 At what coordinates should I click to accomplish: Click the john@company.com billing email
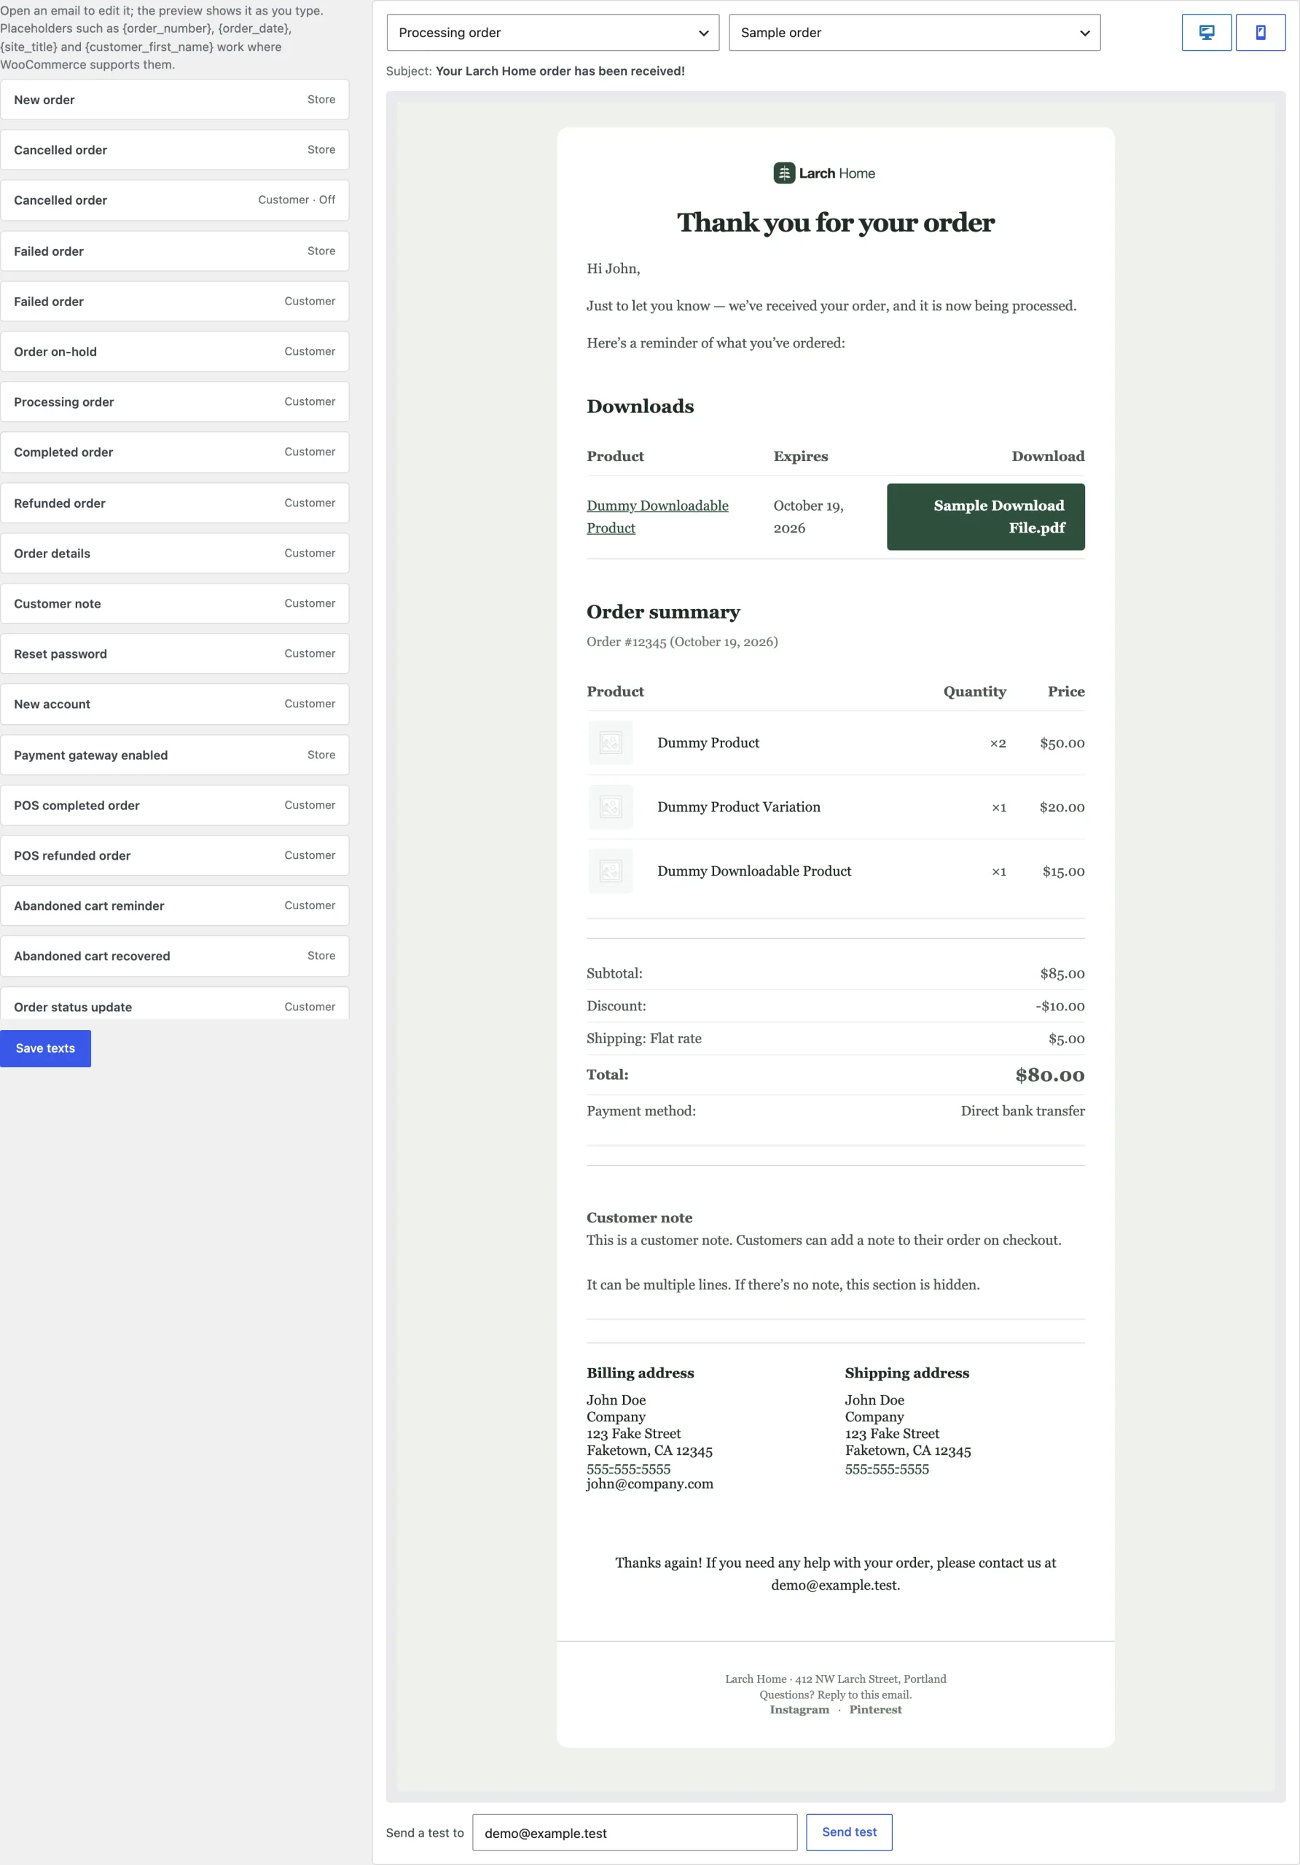[x=650, y=1484]
